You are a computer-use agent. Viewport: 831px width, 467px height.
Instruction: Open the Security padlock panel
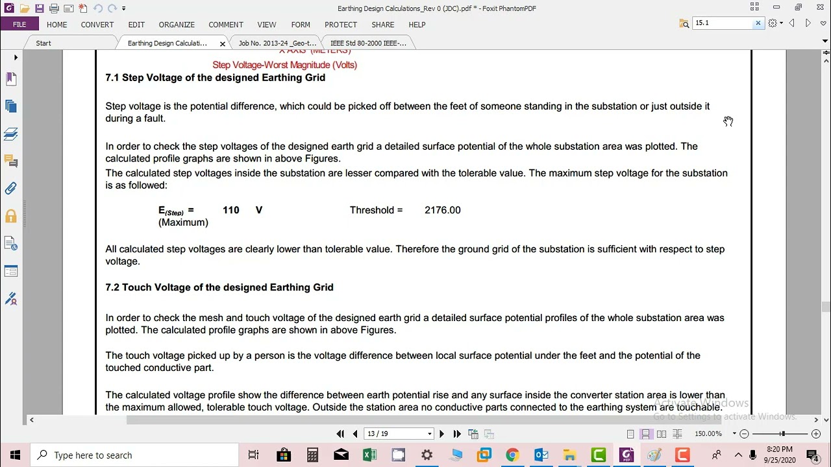coord(11,216)
